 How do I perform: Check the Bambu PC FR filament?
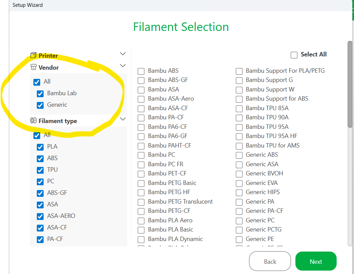(x=141, y=165)
